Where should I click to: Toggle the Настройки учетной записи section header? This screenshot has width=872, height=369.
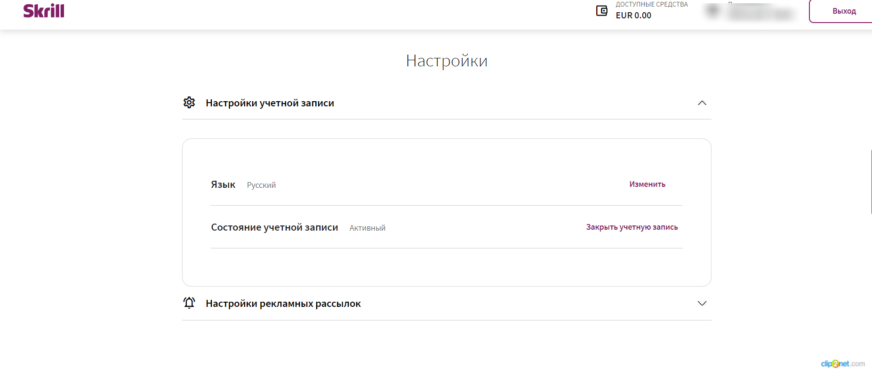point(447,103)
